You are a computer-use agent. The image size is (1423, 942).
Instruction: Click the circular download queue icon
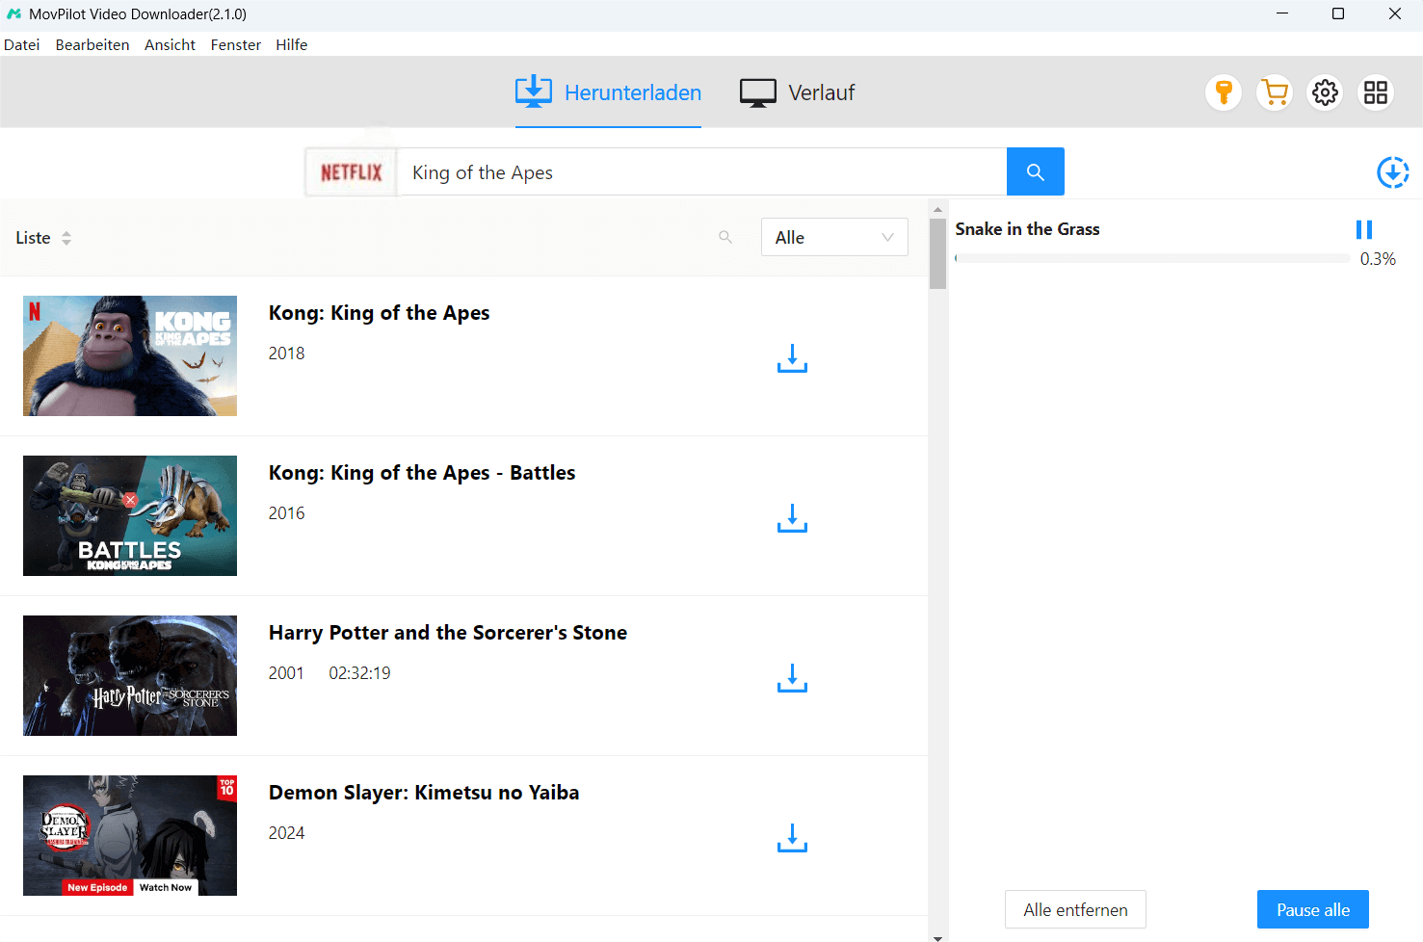tap(1393, 172)
